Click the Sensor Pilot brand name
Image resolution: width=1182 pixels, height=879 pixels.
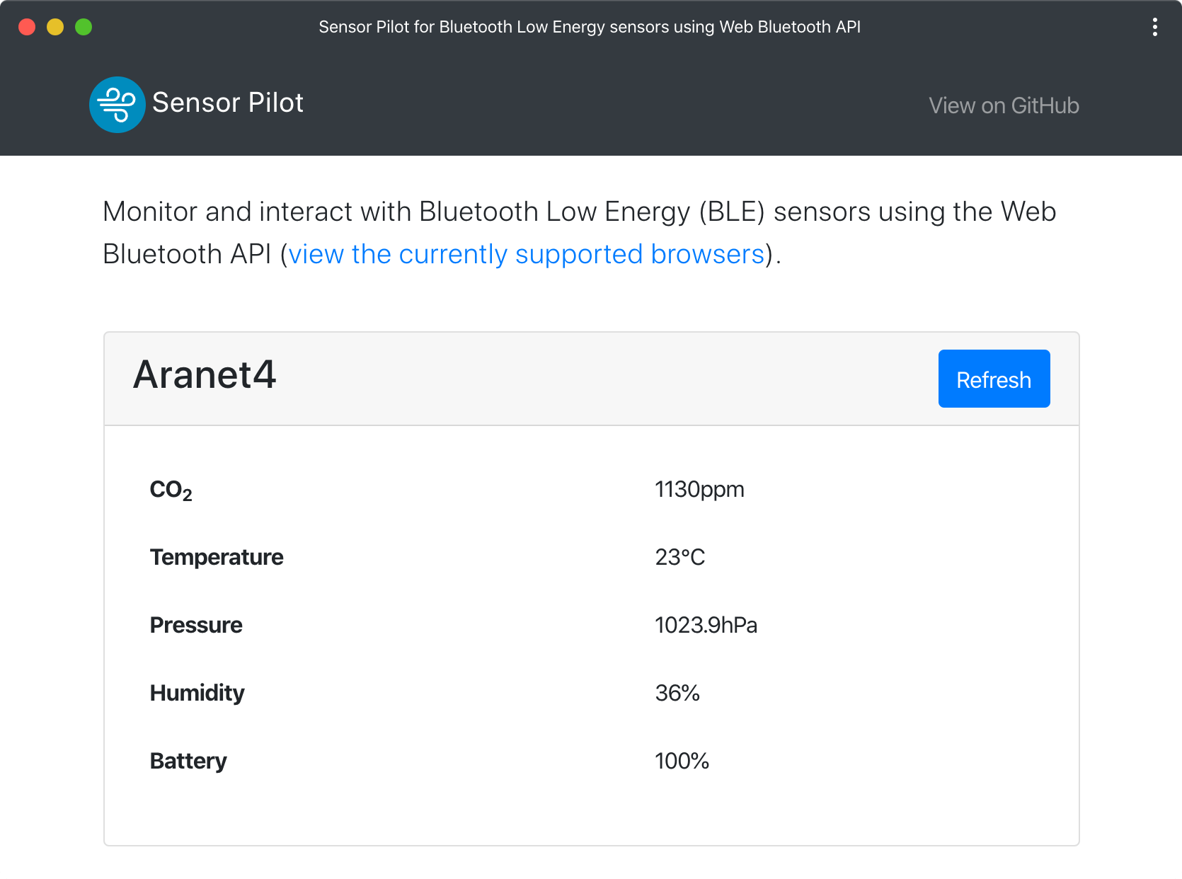pyautogui.click(x=228, y=103)
